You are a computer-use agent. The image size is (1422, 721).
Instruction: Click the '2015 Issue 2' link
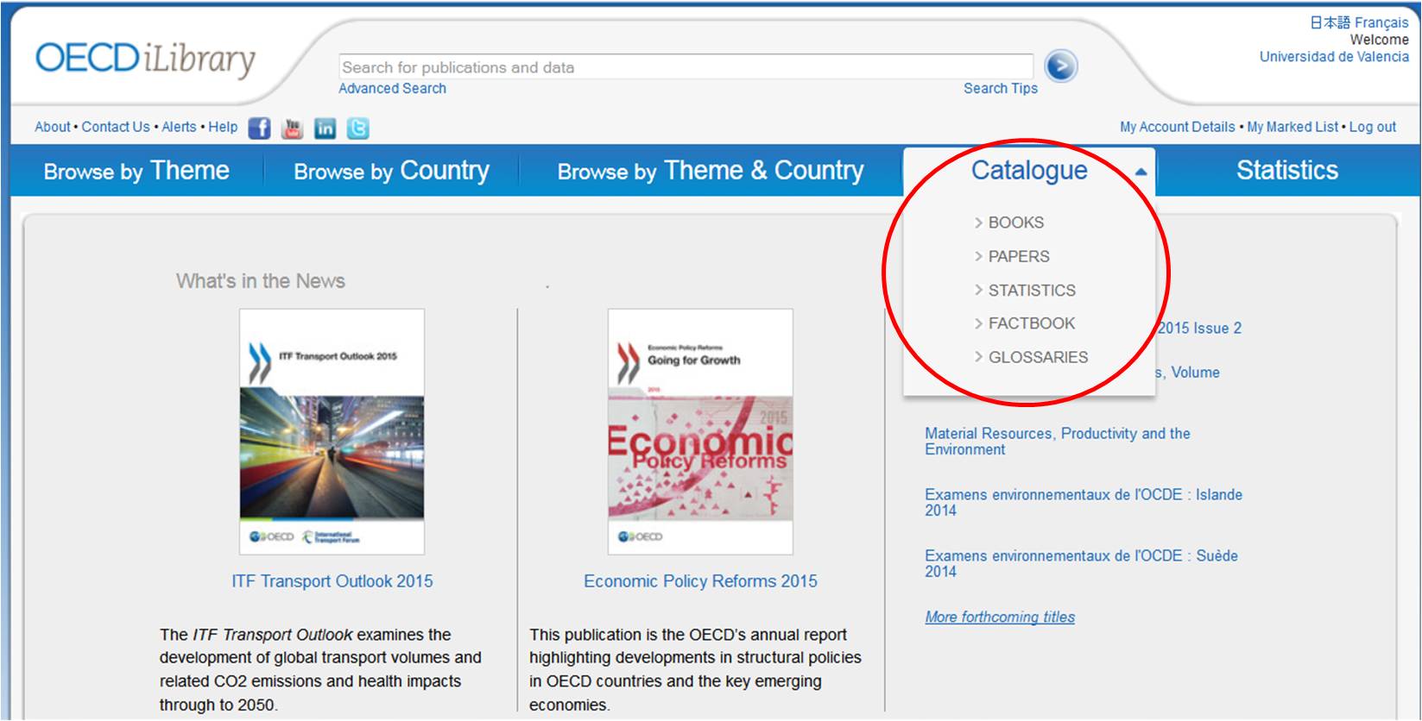coord(1199,328)
